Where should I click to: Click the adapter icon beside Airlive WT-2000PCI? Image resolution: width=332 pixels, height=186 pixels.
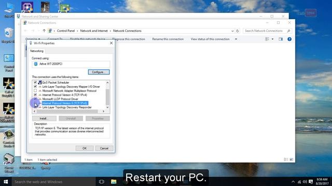(x=36, y=64)
